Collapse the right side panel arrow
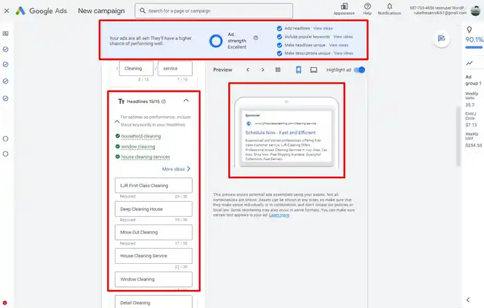Image resolution: width=484 pixels, height=308 pixels. pyautogui.click(x=468, y=300)
